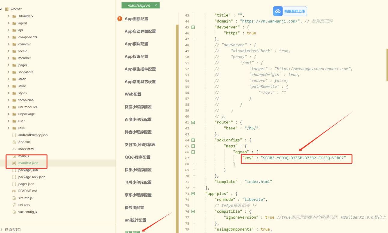Click the vue.config.js file icon
The image size is (388, 233).
pos(14,212)
